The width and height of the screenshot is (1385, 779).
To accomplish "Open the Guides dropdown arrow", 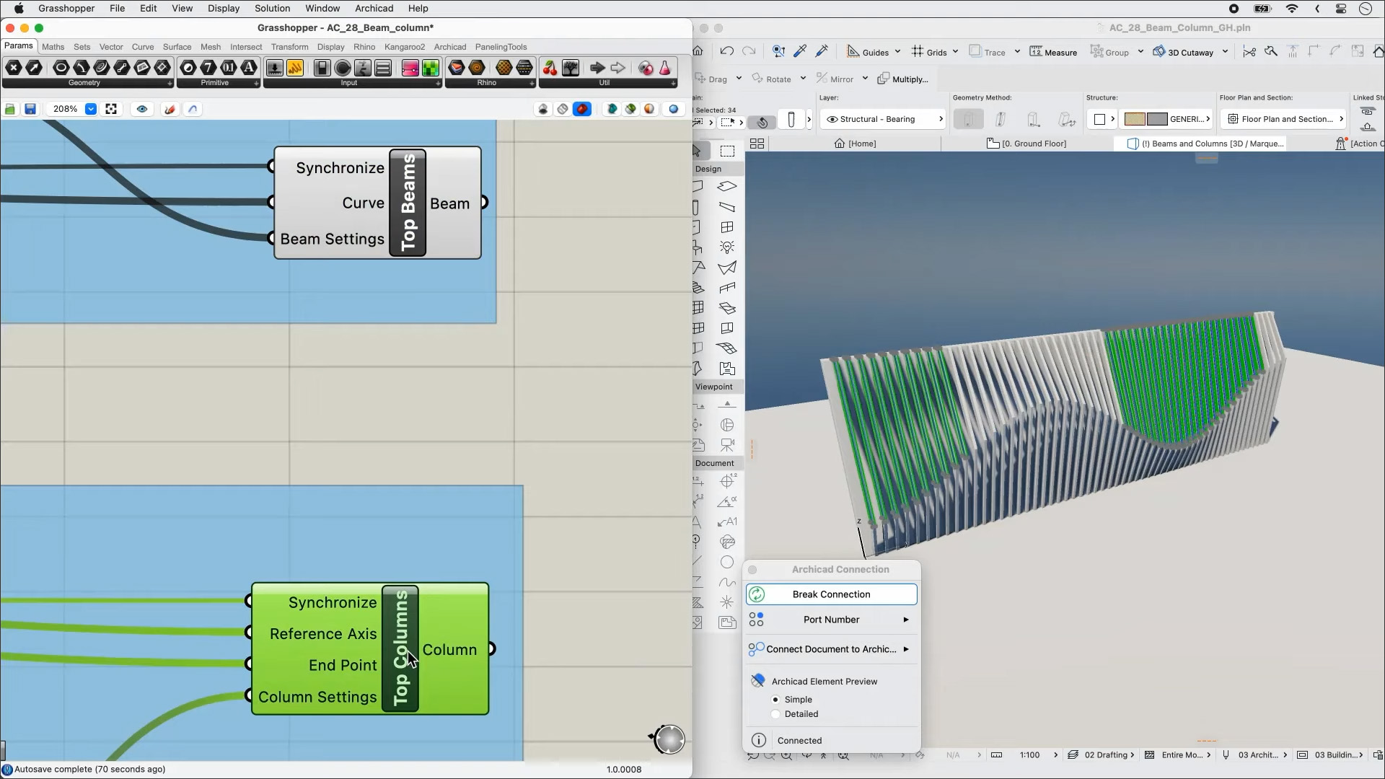I will click(897, 52).
